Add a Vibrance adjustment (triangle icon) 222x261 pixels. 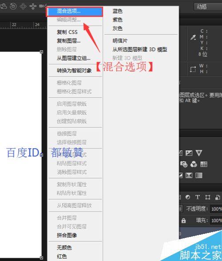click(x=199, y=153)
